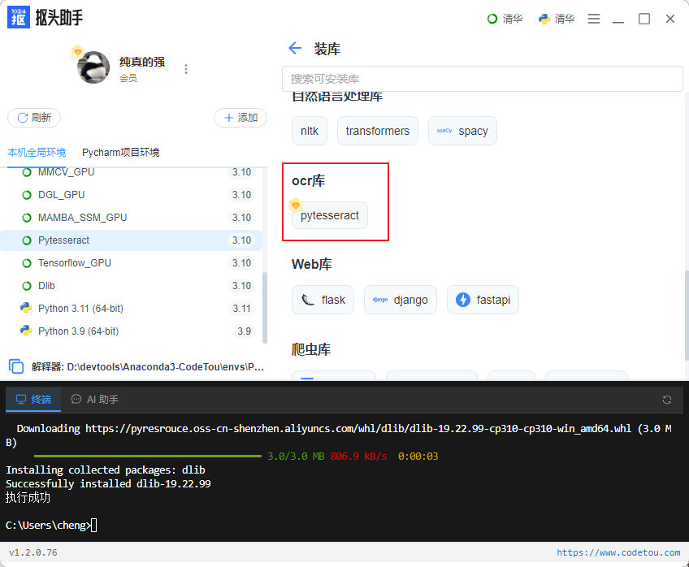Switch to the AI 助手 tab

[x=95, y=399]
